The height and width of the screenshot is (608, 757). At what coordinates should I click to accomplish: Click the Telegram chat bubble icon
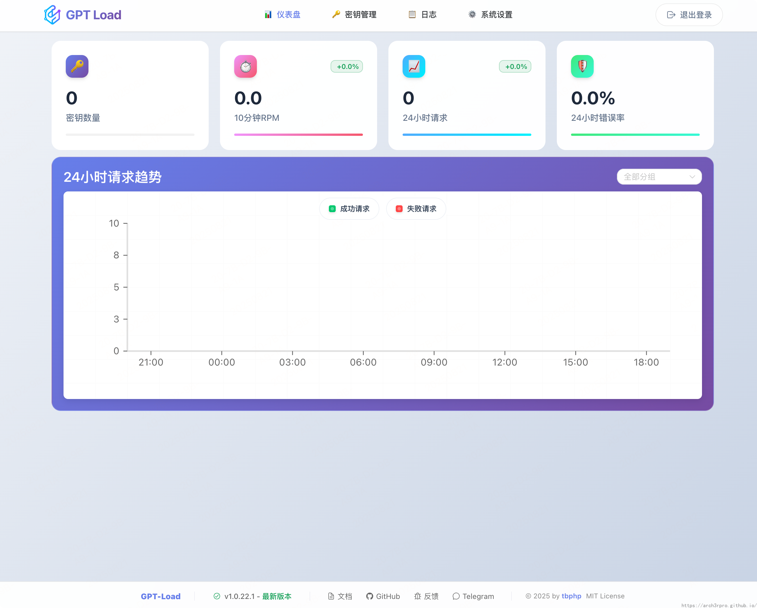coord(456,596)
